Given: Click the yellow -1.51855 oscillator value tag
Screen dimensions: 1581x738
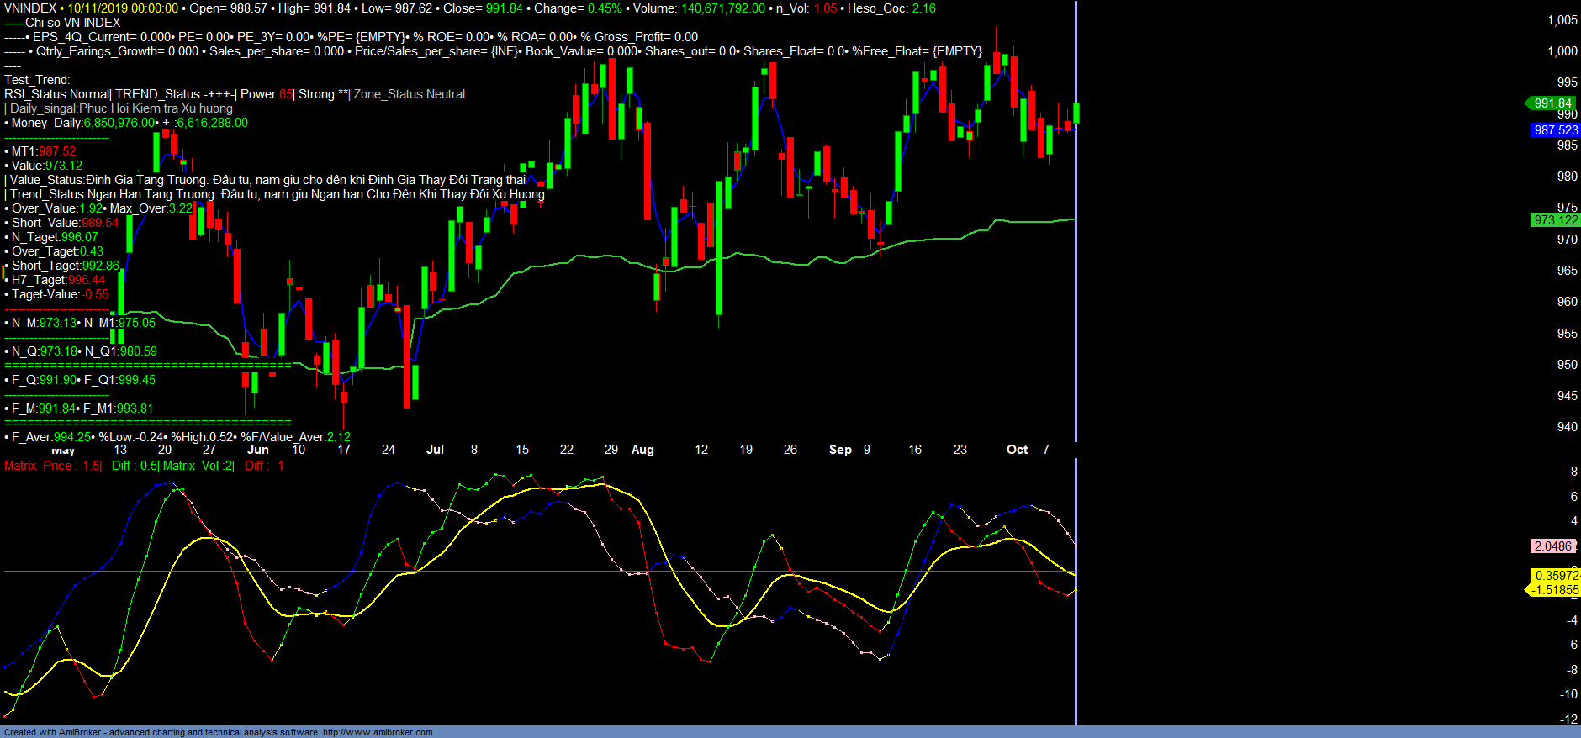Looking at the screenshot, I should [1554, 590].
